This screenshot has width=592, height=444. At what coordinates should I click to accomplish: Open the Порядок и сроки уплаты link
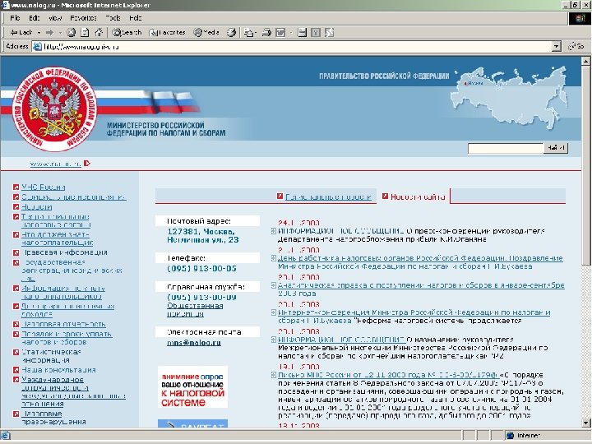67,338
